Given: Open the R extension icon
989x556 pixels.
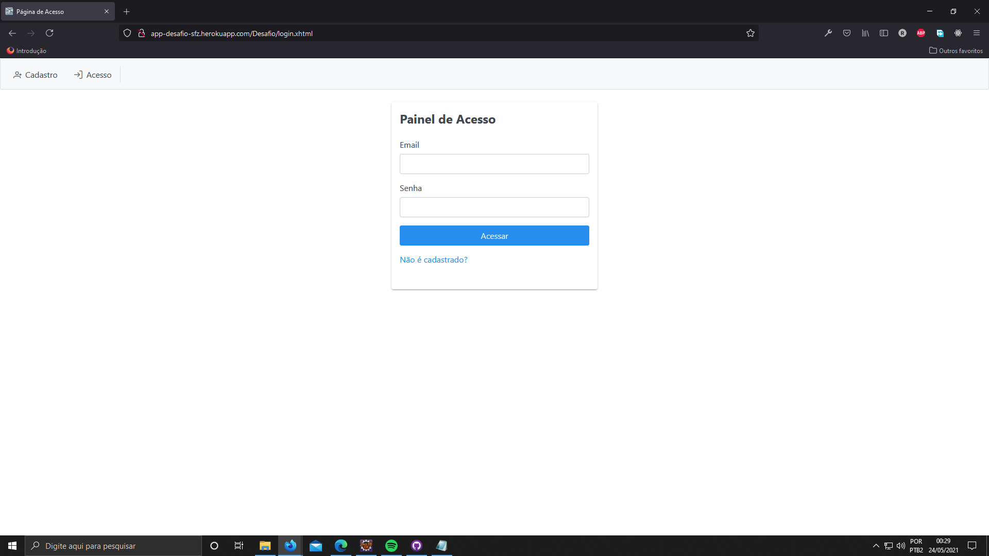Looking at the screenshot, I should [902, 33].
